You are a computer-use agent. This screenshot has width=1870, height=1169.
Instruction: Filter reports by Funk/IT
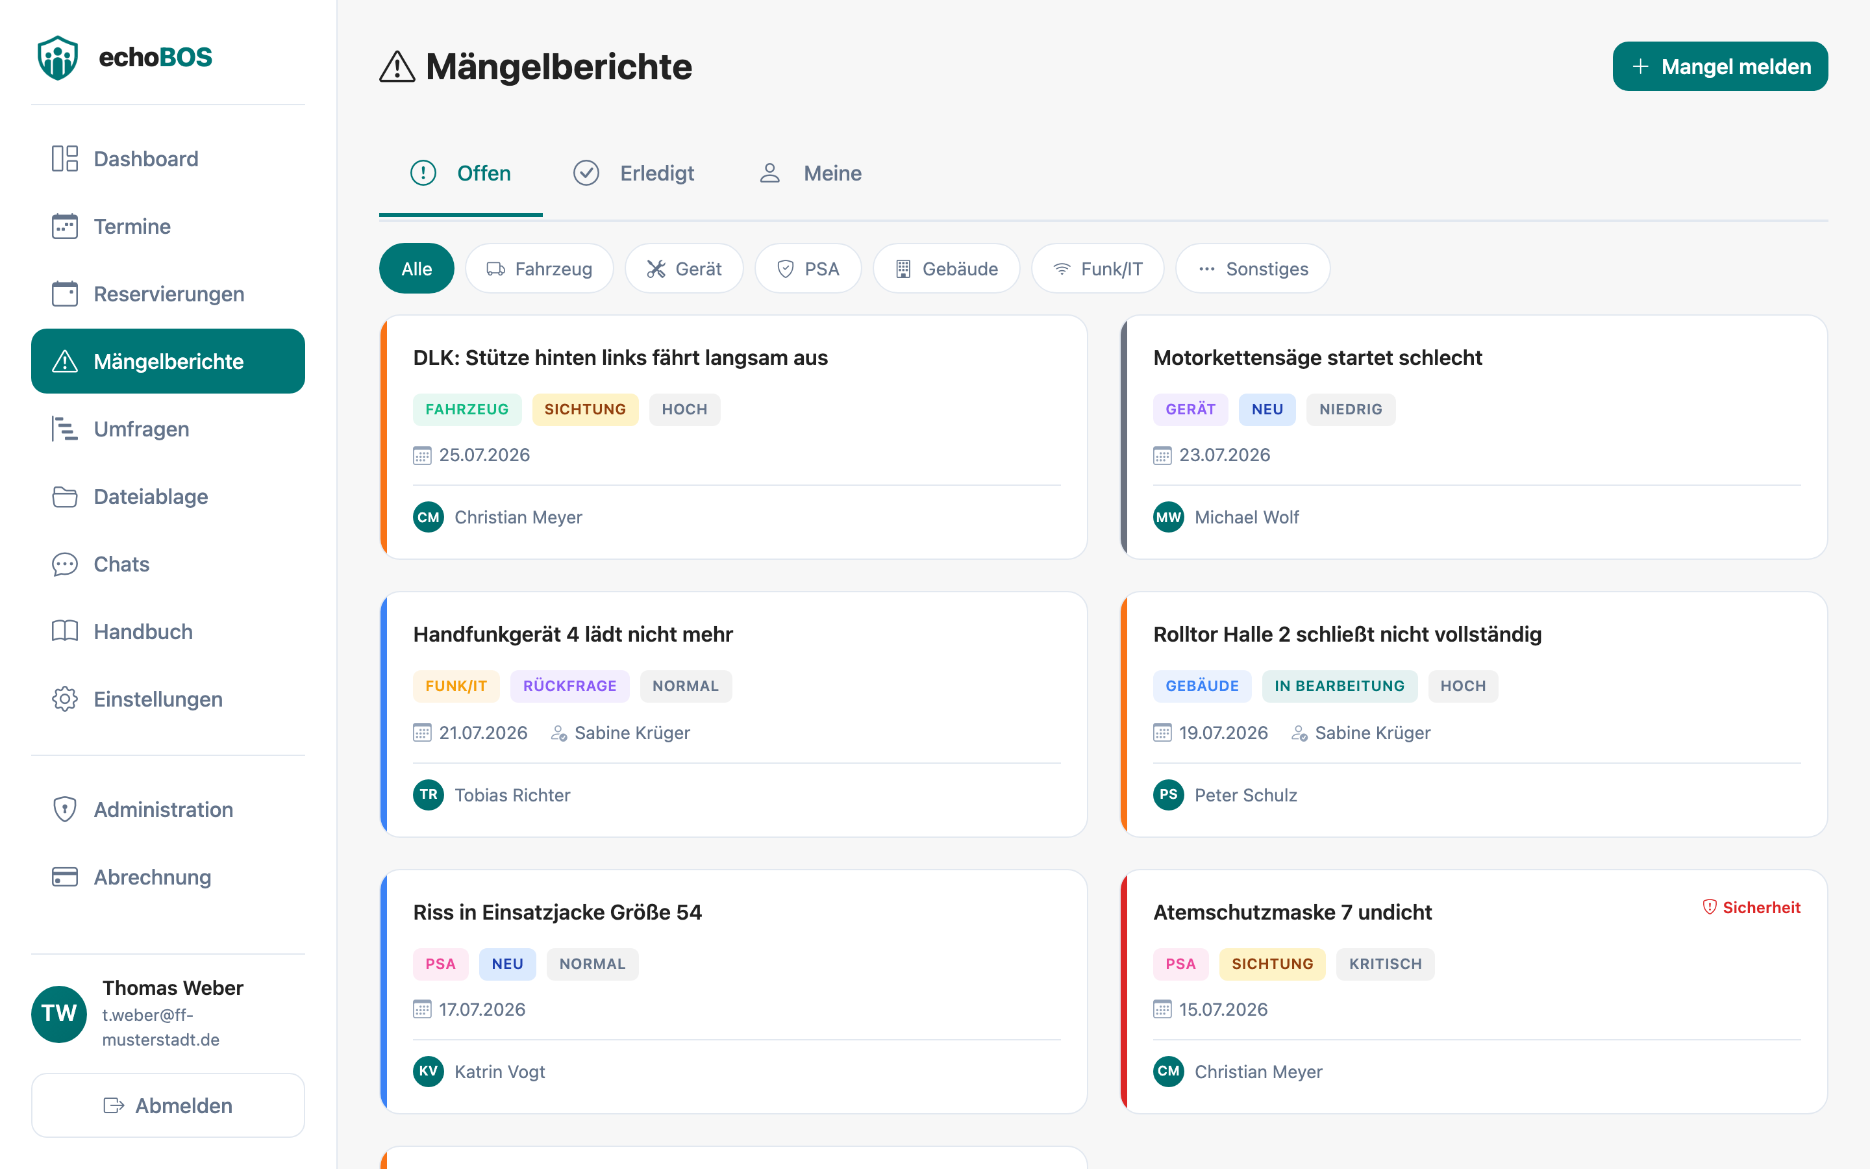coord(1097,268)
